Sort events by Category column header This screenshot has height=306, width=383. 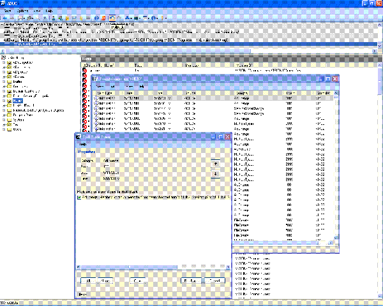(243, 94)
